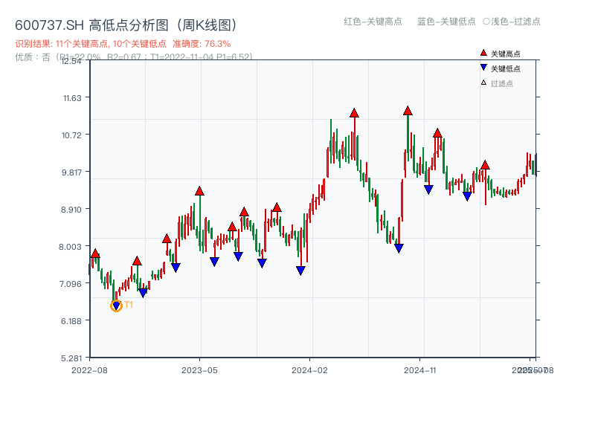
Task: Click the 6.188 y-axis label
Action: tap(71, 321)
